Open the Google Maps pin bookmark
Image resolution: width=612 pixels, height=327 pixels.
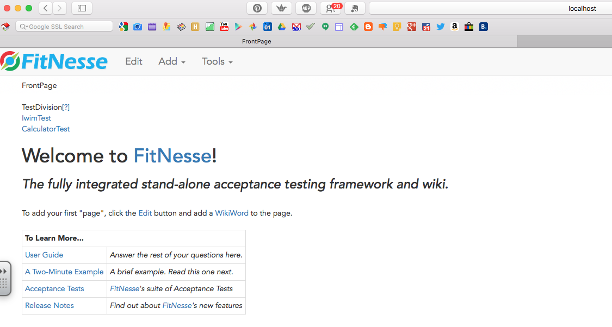click(x=166, y=27)
